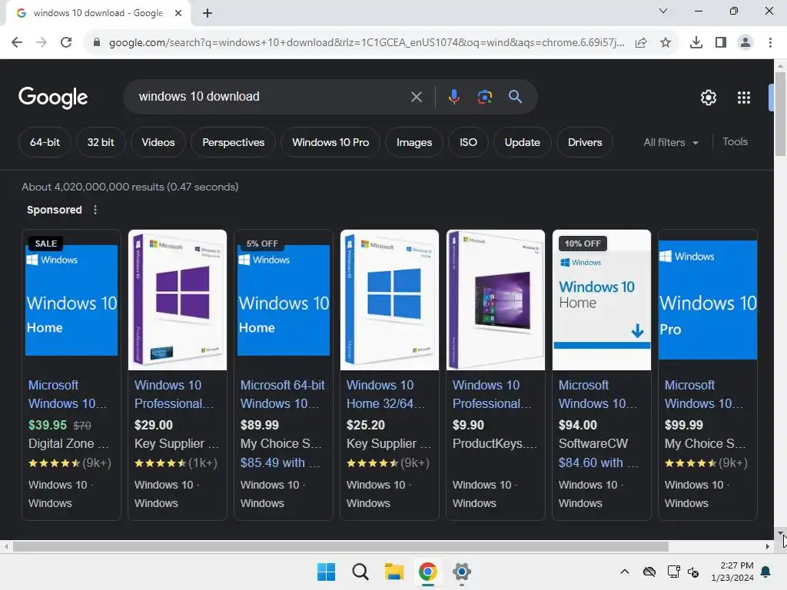Image resolution: width=787 pixels, height=590 pixels.
Task: Open Chrome downloads icon
Action: point(696,43)
